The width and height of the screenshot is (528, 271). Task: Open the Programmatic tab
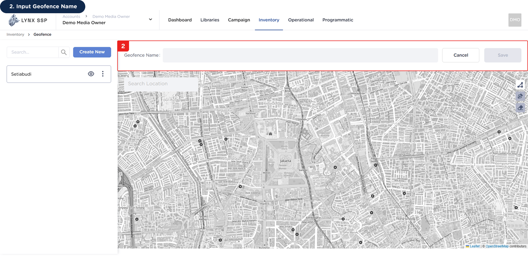(x=338, y=20)
